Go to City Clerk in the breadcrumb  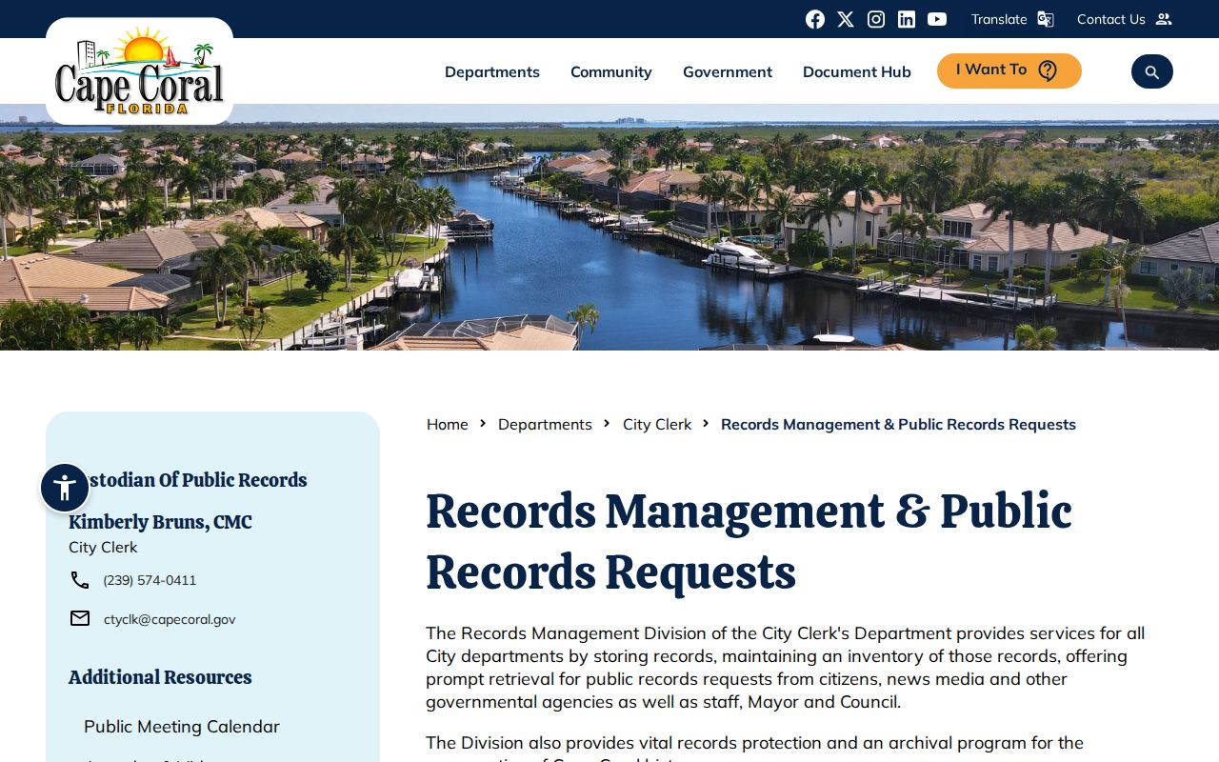coord(657,424)
